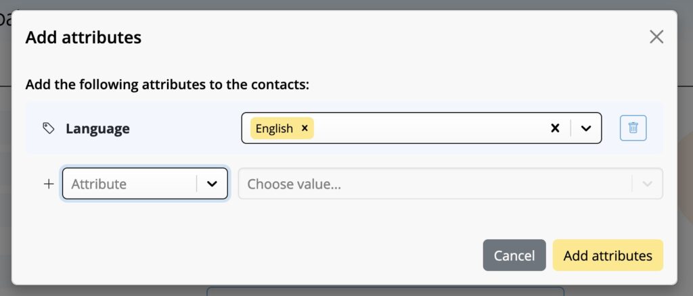Viewport: 693px width, 296px height.
Task: Confirm with yellow Add attributes button
Action: pos(608,255)
